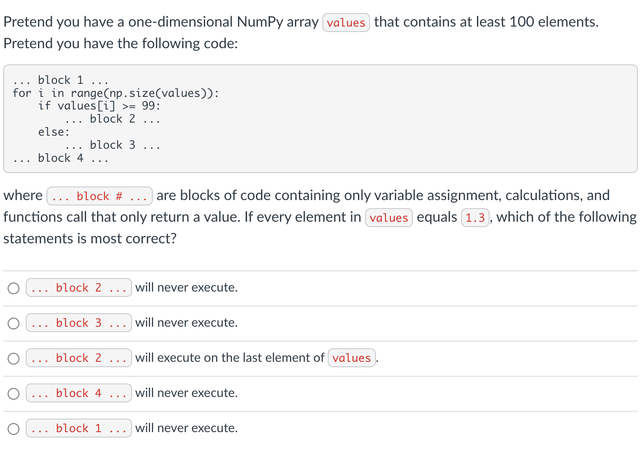Select the radio button for "block 1 will never execute"
Screen dimensions: 641x456
14,428
